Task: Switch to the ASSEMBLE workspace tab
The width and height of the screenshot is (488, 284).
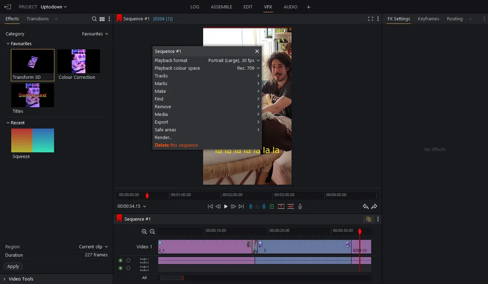Action: (x=221, y=7)
